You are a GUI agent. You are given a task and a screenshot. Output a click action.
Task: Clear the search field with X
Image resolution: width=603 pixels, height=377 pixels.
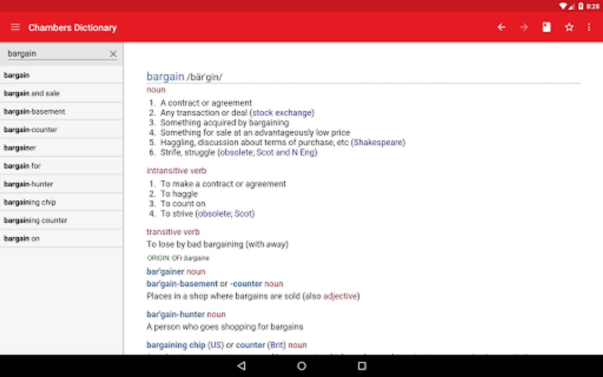click(113, 54)
